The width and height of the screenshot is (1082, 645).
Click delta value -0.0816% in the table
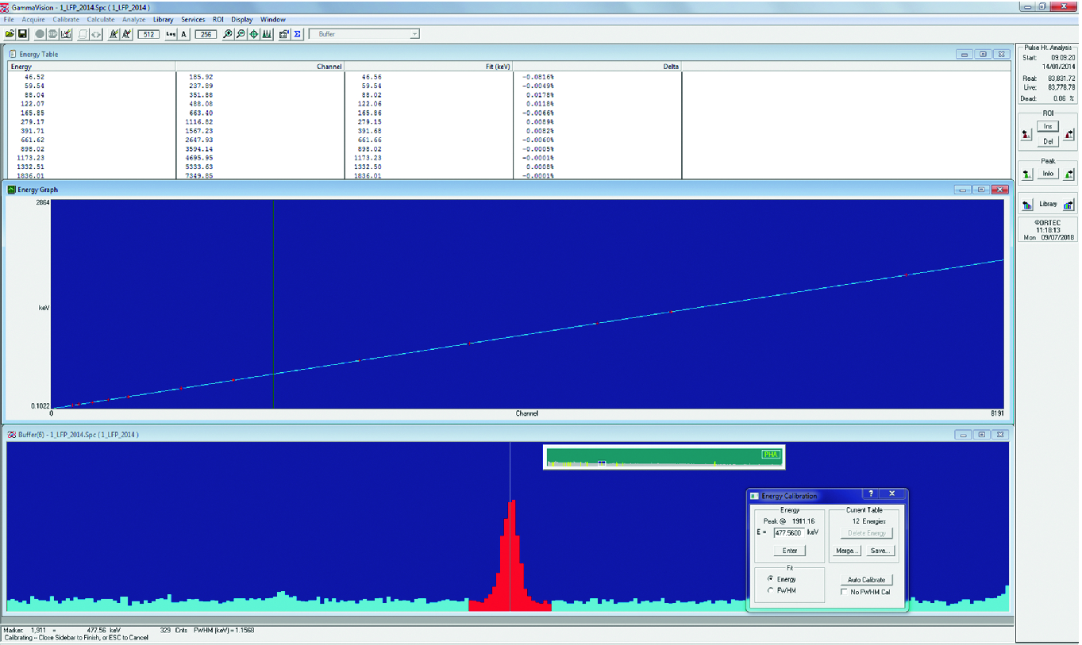(x=537, y=77)
